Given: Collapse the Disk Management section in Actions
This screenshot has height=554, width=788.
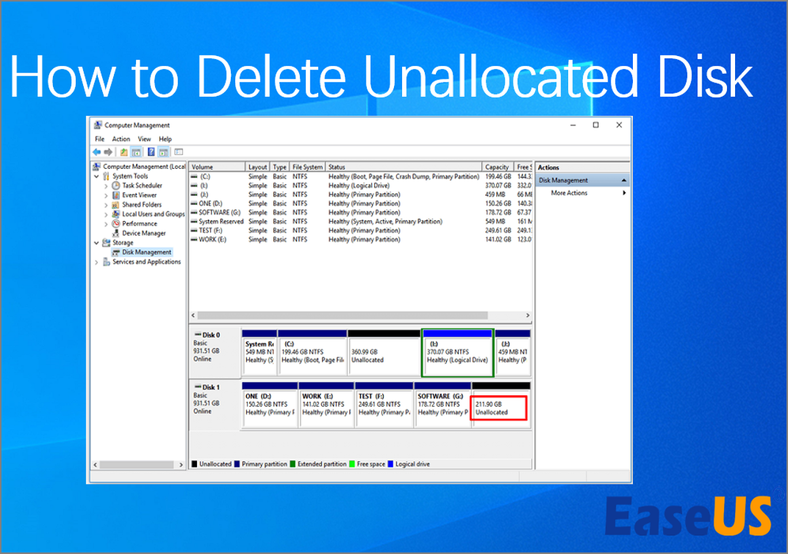Looking at the screenshot, I should tap(624, 180).
